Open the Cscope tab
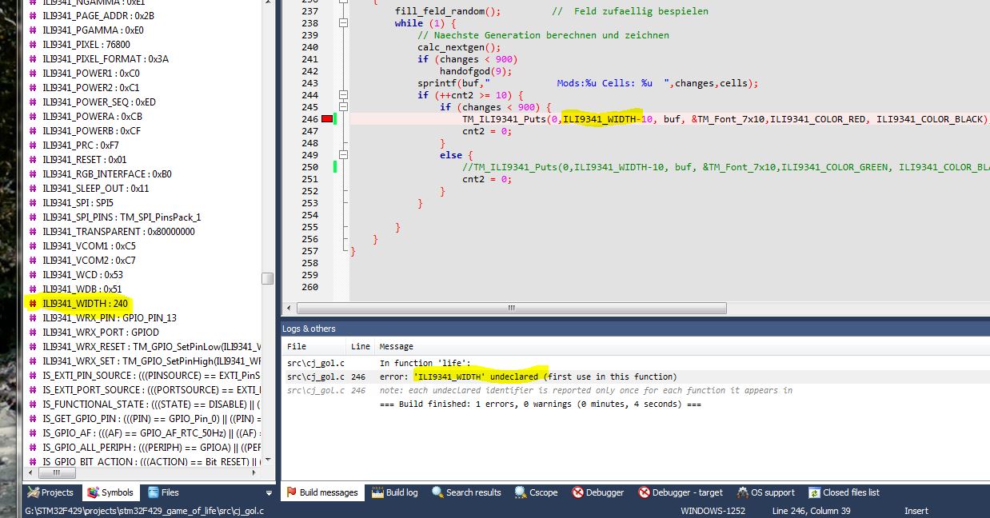 click(537, 492)
